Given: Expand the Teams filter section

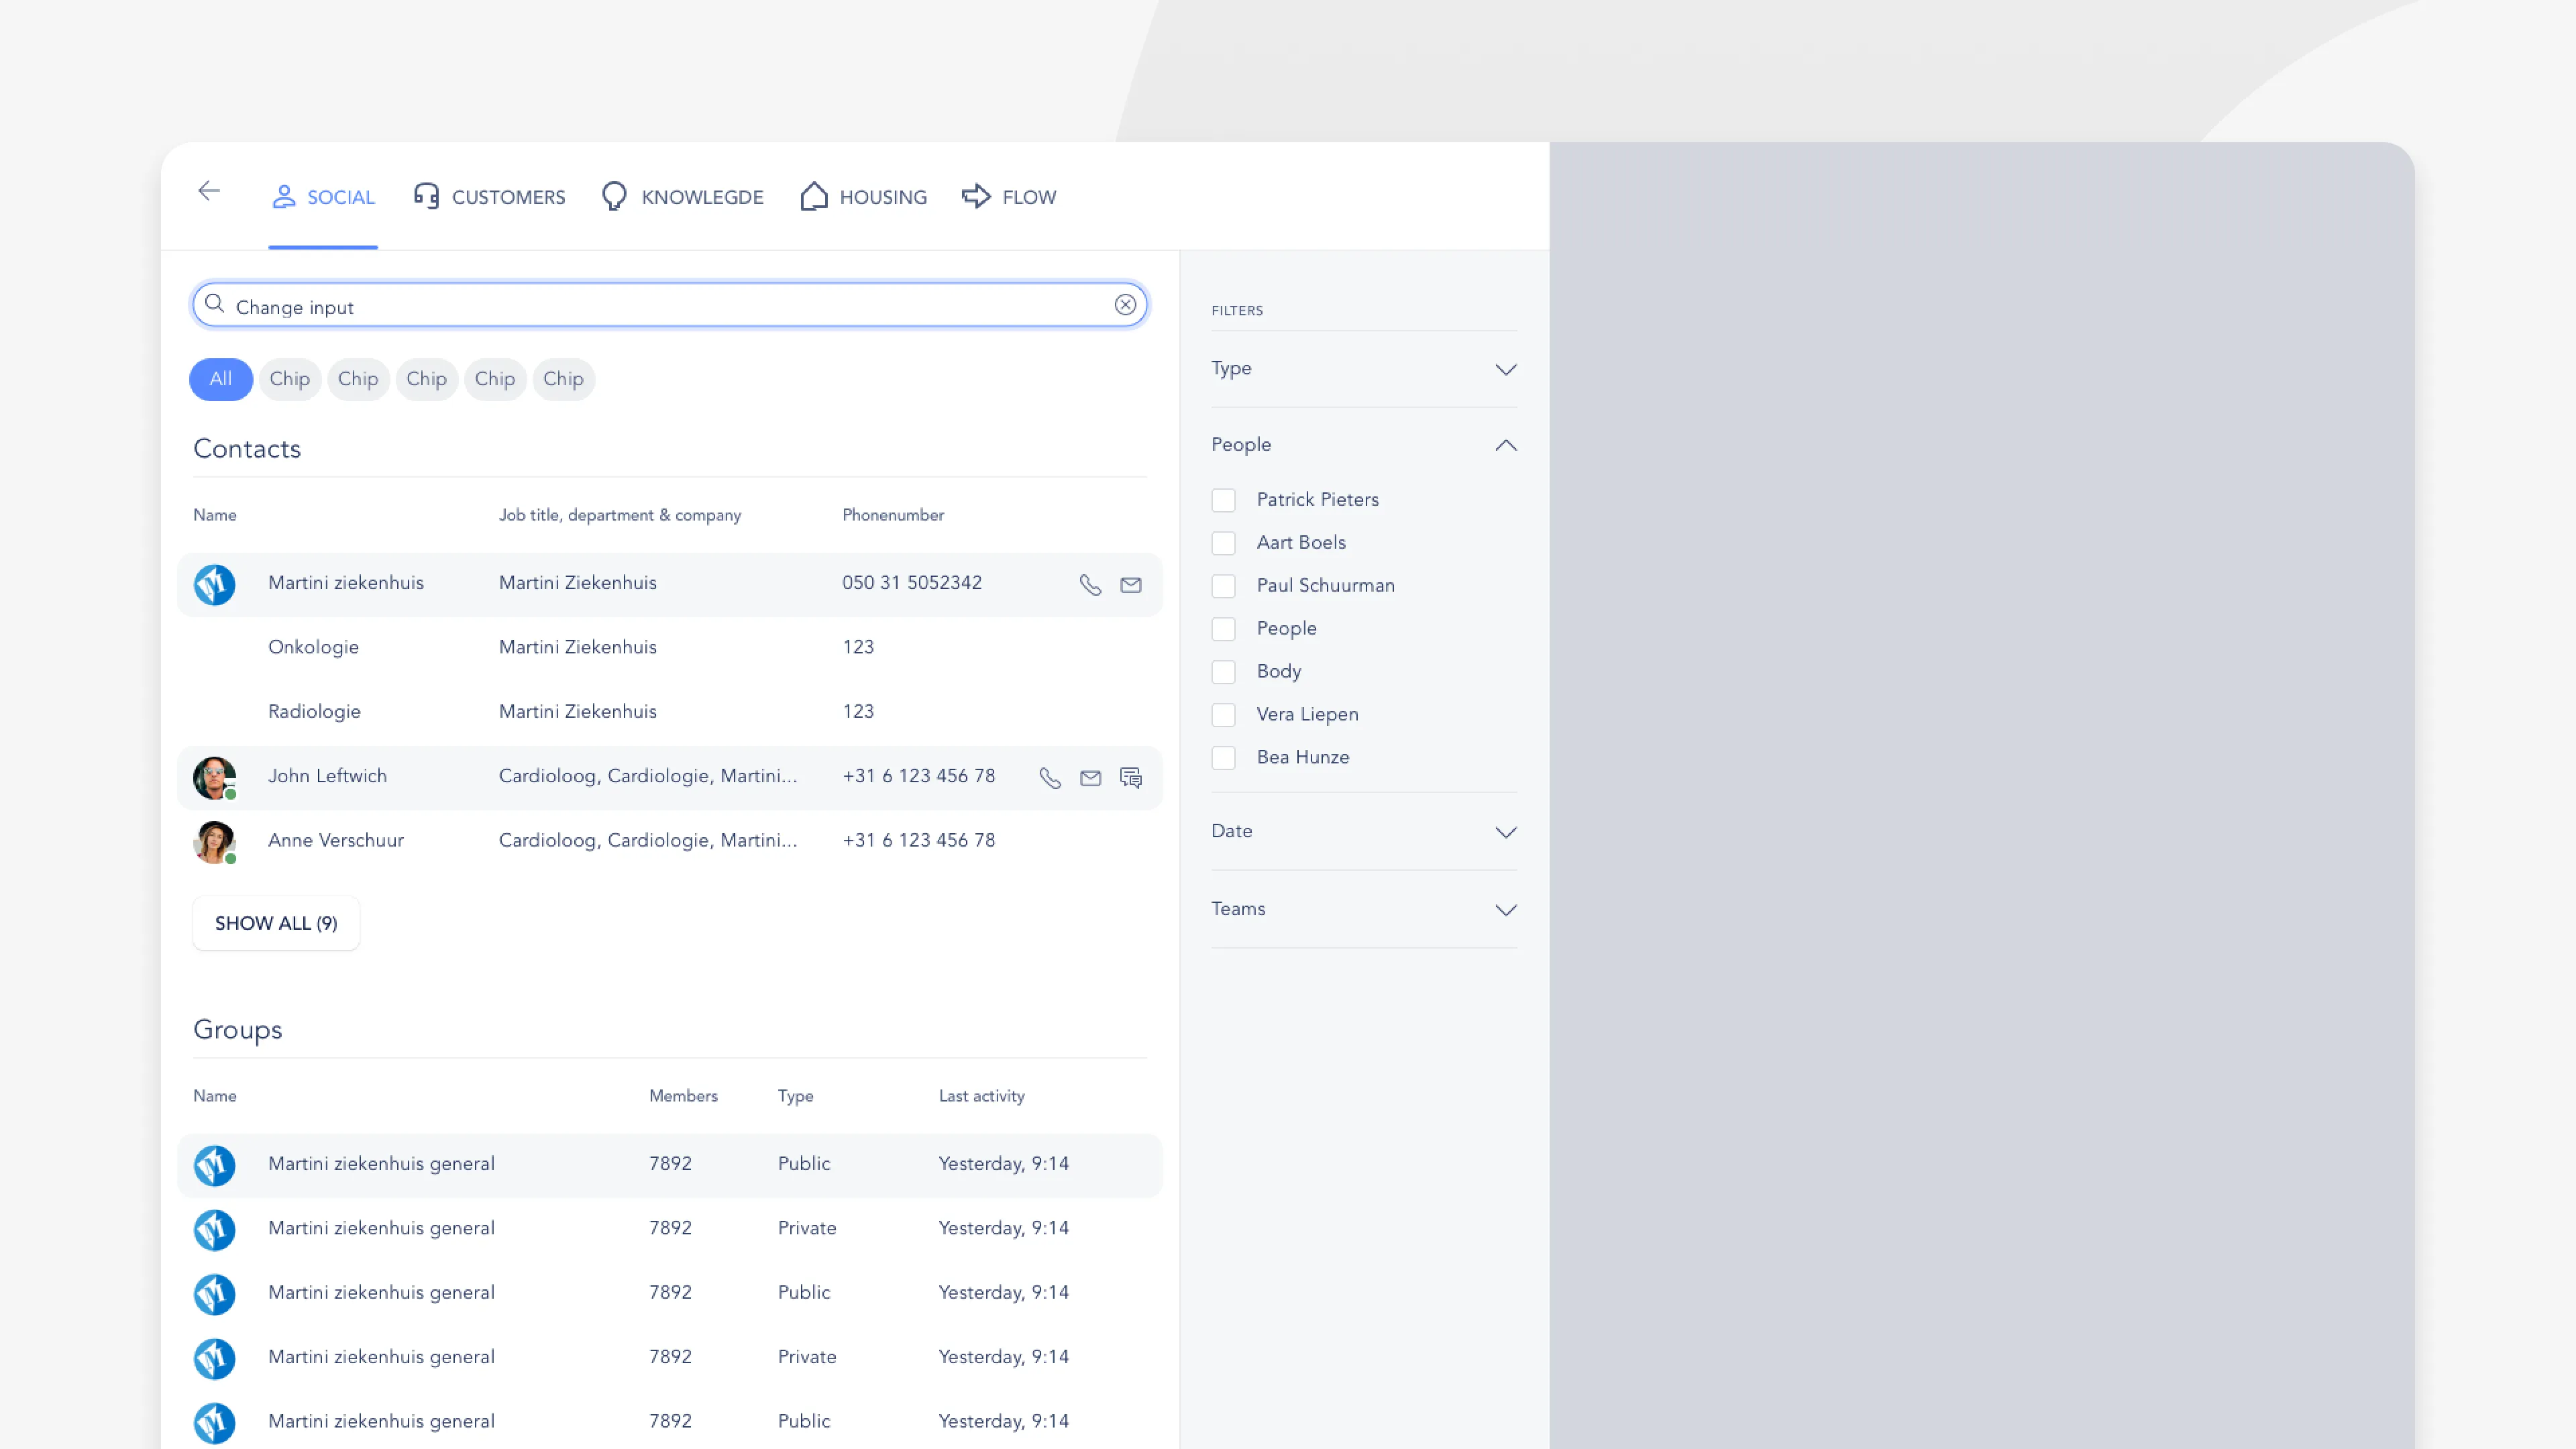Looking at the screenshot, I should [1506, 911].
